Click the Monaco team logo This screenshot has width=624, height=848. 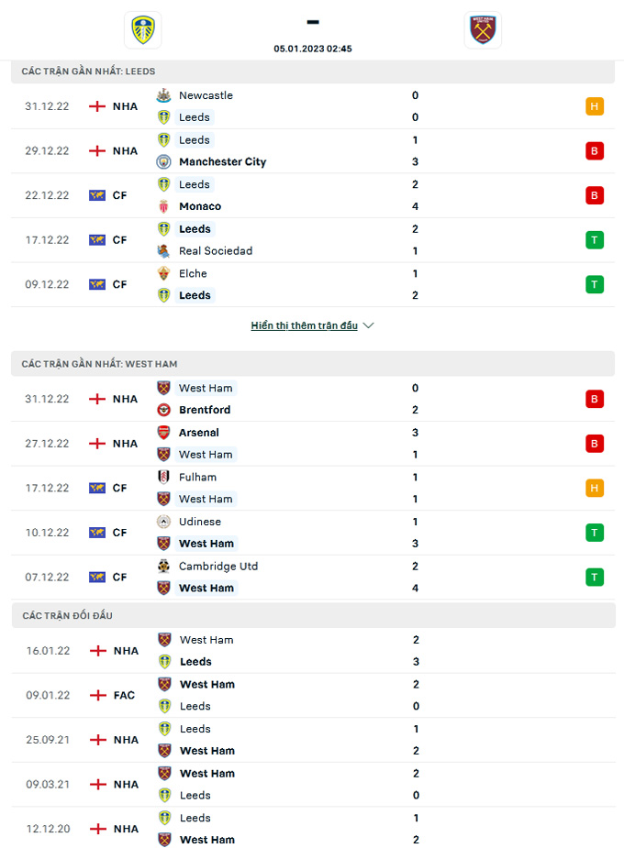tap(163, 206)
